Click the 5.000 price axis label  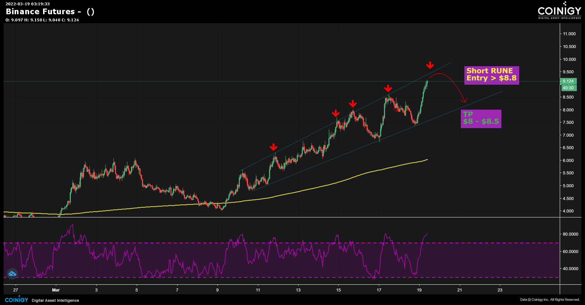(x=568, y=186)
